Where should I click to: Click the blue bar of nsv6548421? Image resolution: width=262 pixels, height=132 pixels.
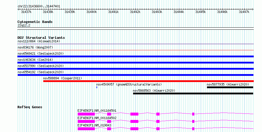(135, 56)
